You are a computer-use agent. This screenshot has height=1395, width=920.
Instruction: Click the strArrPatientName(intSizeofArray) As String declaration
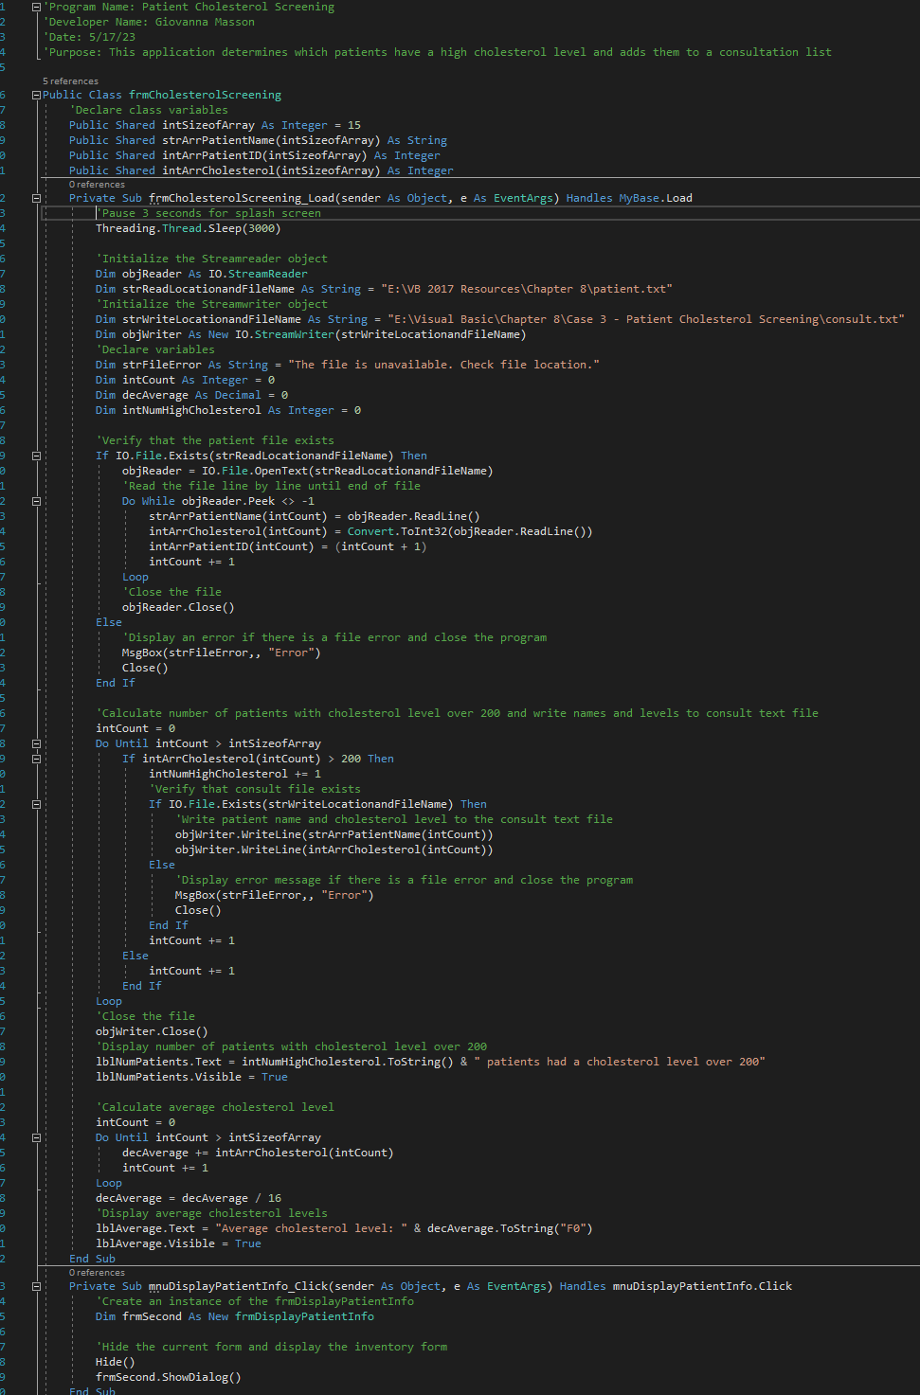pos(258,140)
